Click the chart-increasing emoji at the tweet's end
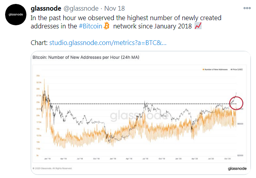Image resolution: width=256 pixels, height=178 pixels. click(198, 26)
